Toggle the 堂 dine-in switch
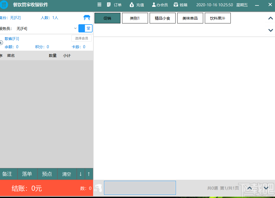This screenshot has height=198, width=275. (85, 28)
